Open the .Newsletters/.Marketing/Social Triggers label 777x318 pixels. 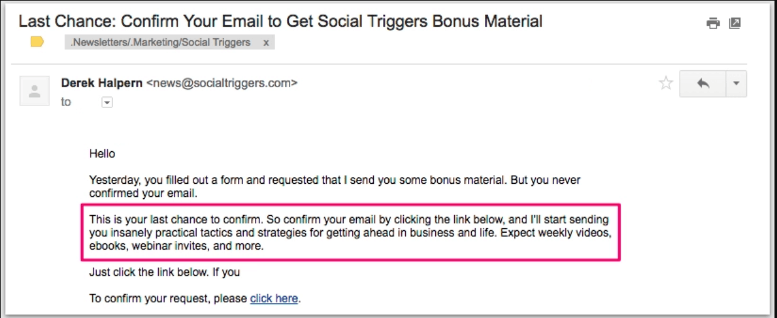pyautogui.click(x=161, y=43)
